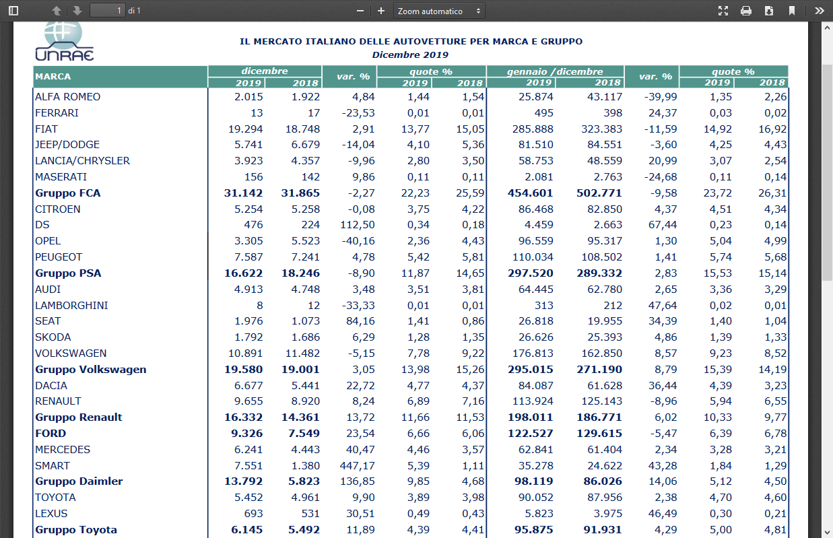The image size is (833, 538).
Task: Click the Gruppo FCA row label
Action: coord(68,193)
